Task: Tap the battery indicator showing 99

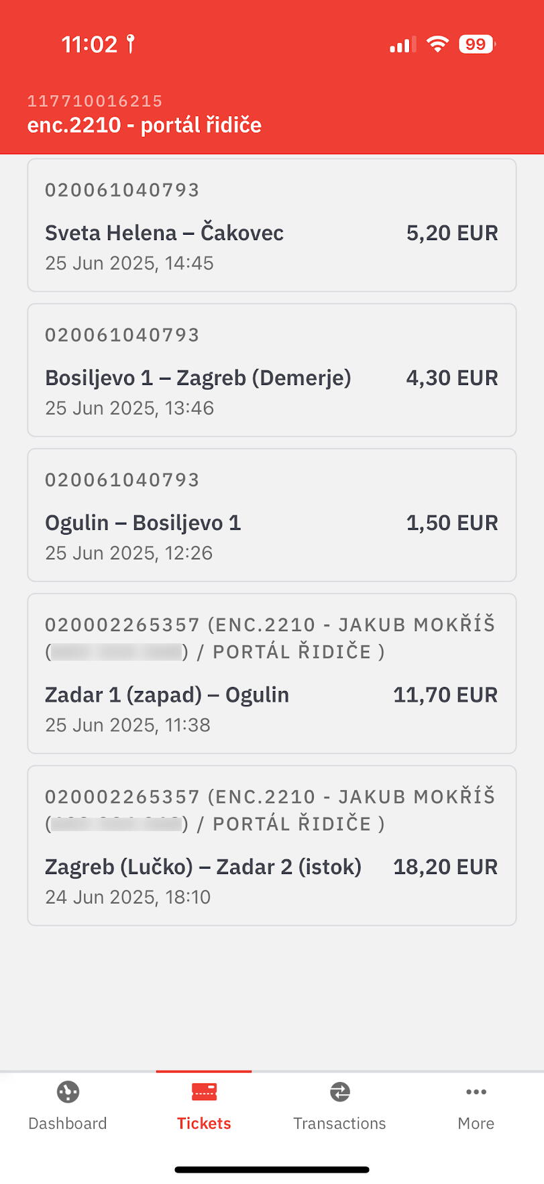Action: (476, 44)
